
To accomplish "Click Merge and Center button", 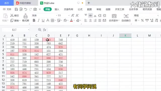I will coord(114,18).
